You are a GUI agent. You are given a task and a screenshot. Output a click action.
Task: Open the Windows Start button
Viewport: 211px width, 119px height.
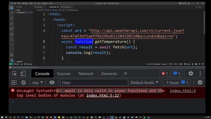(2, 117)
